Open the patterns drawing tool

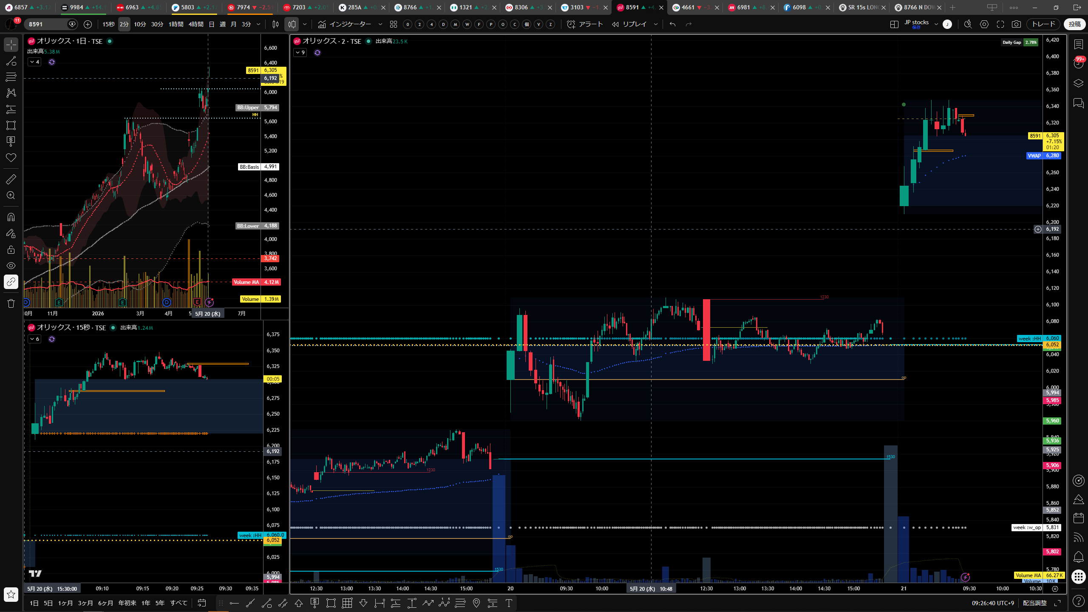pos(11,93)
